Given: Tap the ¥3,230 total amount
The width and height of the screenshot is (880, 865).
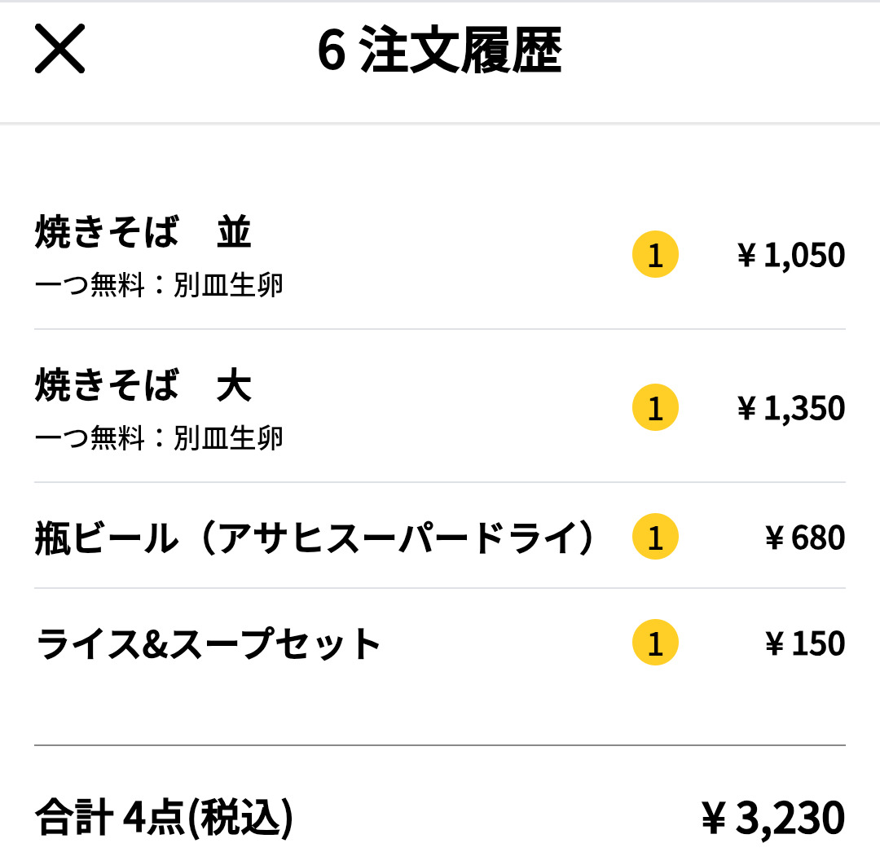Looking at the screenshot, I should (x=772, y=817).
